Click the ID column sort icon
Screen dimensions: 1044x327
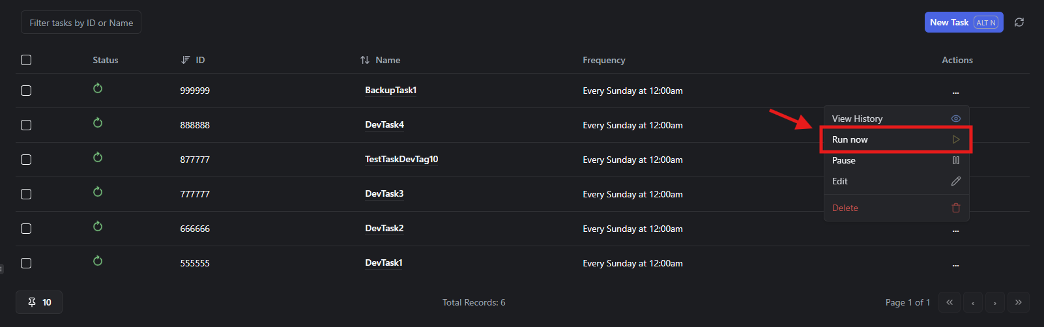(x=186, y=60)
